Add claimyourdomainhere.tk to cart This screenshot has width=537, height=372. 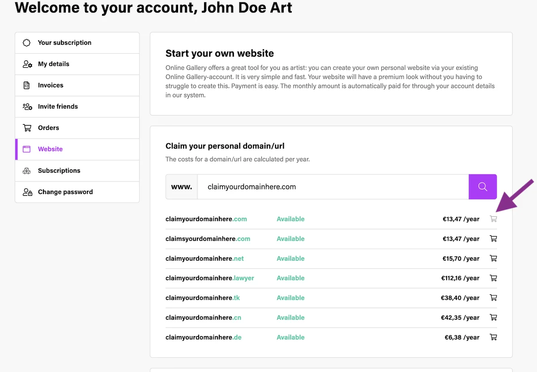tap(493, 298)
